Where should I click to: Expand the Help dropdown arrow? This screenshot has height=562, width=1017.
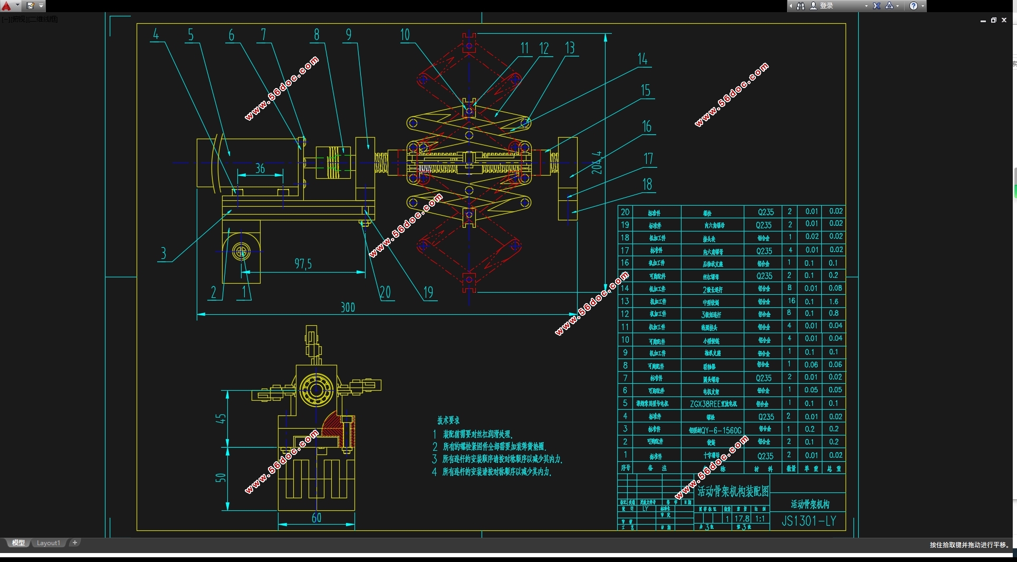[x=923, y=6]
